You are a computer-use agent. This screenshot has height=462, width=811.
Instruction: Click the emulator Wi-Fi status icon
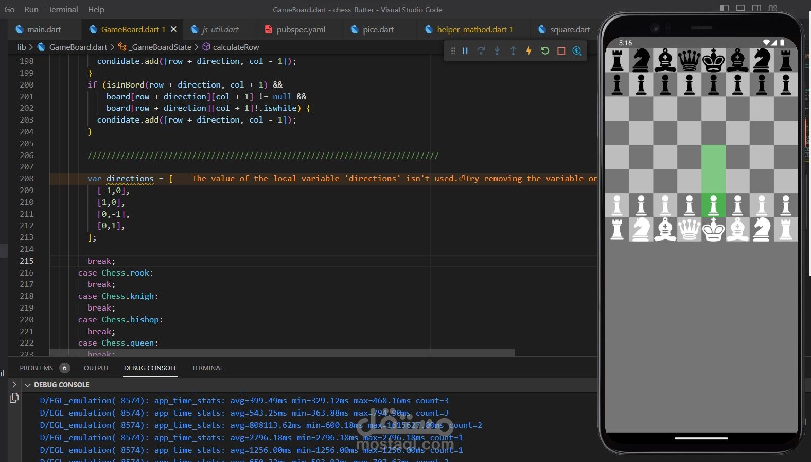(766, 43)
